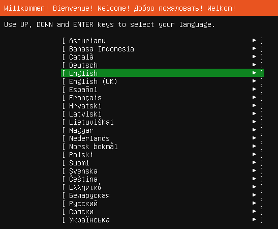Select Svenska language entry
278x229 pixels.
tap(163, 171)
